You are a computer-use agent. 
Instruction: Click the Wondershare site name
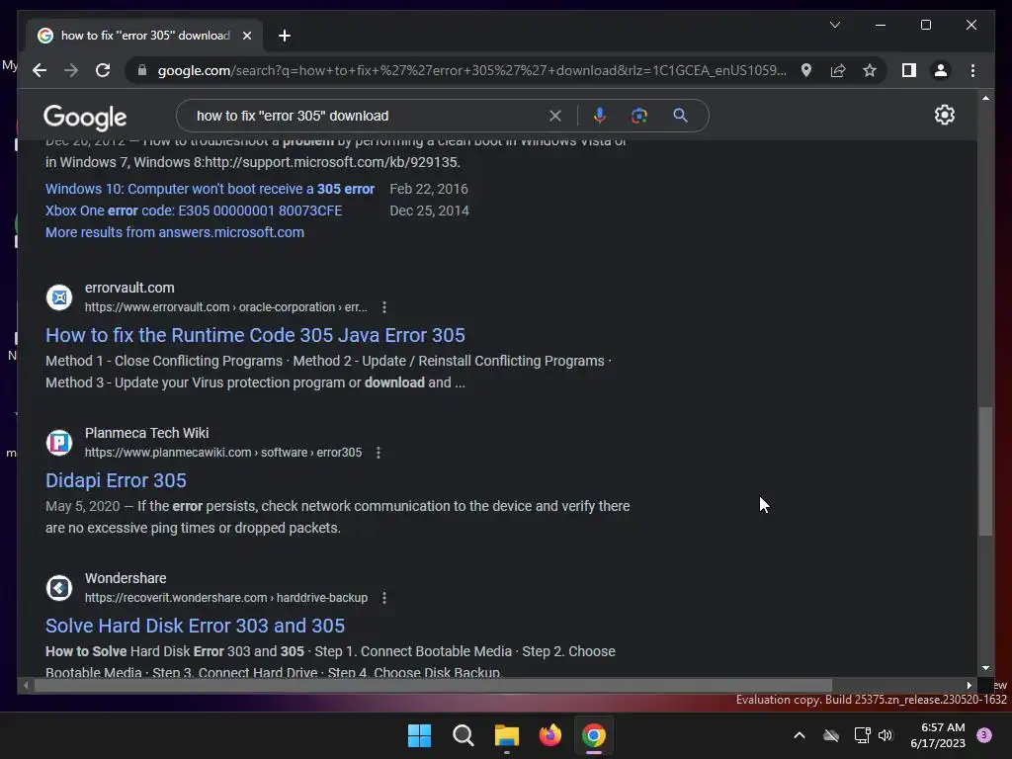coord(126,578)
